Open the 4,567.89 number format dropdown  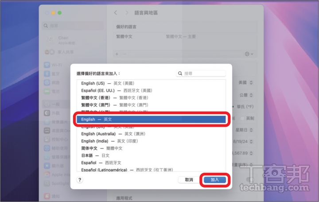243,153
